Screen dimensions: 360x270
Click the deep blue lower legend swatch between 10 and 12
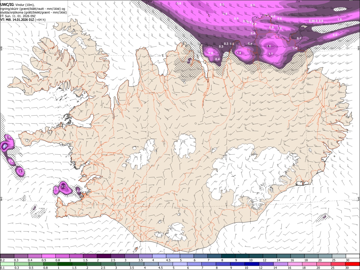click(252, 264)
